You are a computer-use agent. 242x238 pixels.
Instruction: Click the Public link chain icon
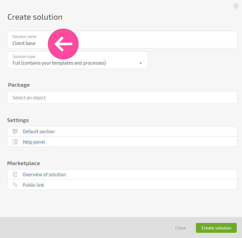15,185
